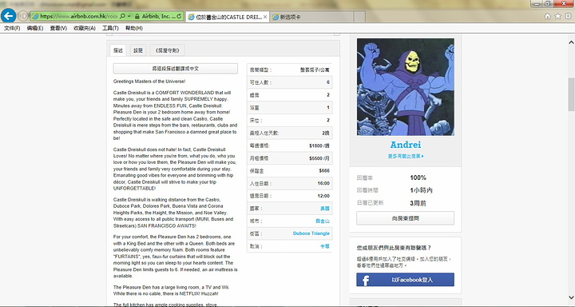The image size is (575, 307).
Task: Open the 帮助(H) menu
Action: [134, 28]
